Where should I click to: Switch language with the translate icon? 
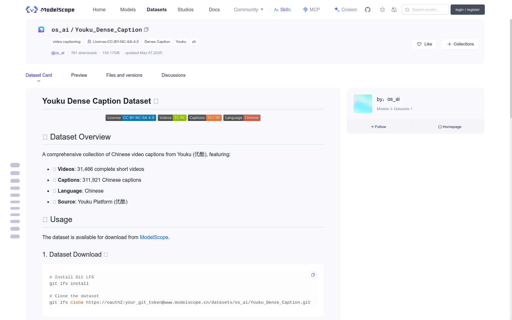pyautogui.click(x=394, y=10)
